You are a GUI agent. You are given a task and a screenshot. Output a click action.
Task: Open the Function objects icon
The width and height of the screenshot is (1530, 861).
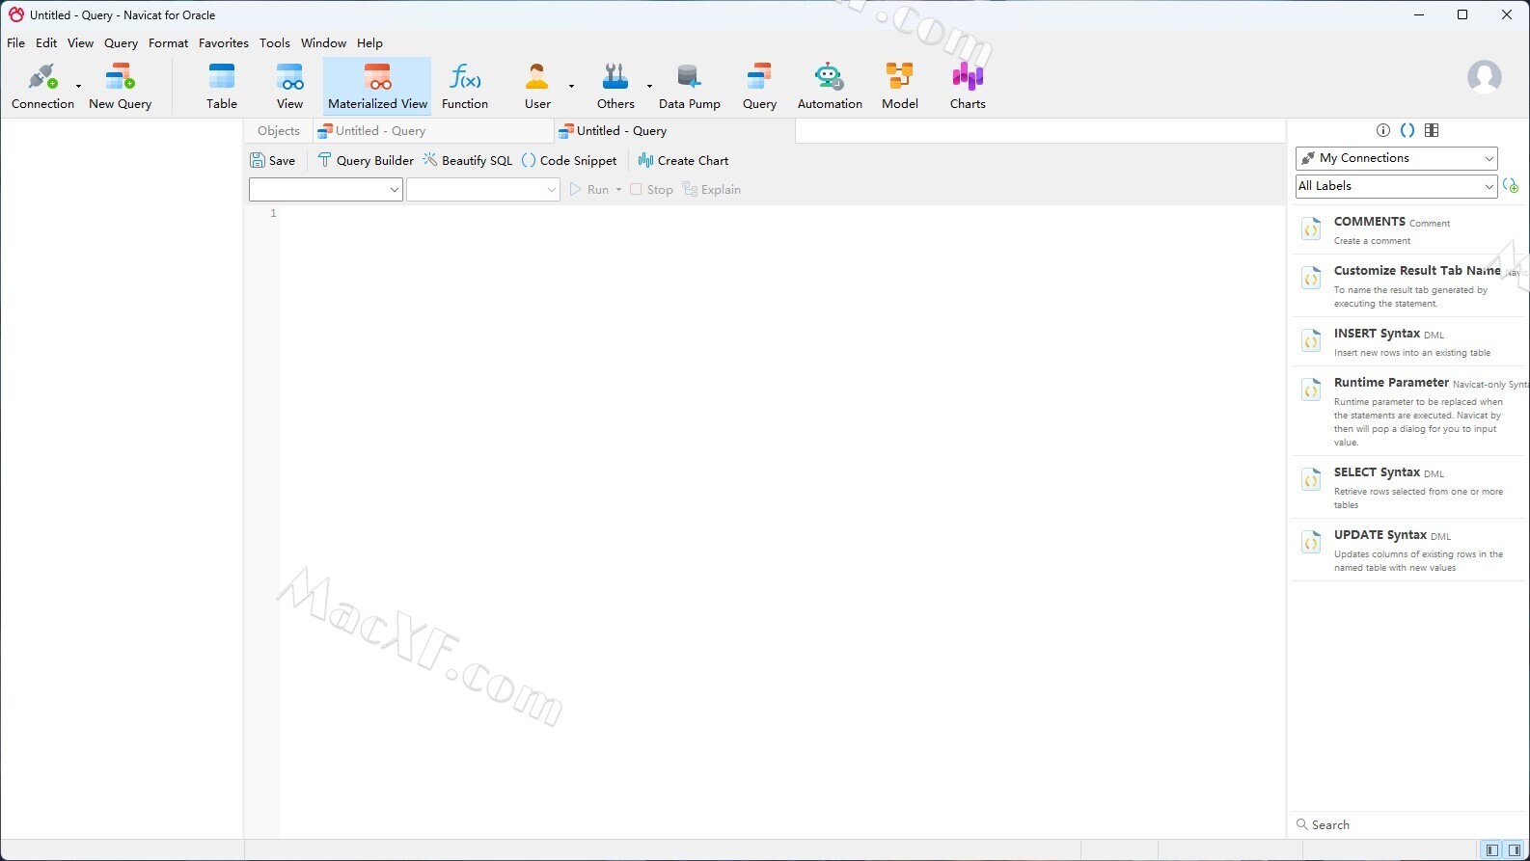[465, 87]
